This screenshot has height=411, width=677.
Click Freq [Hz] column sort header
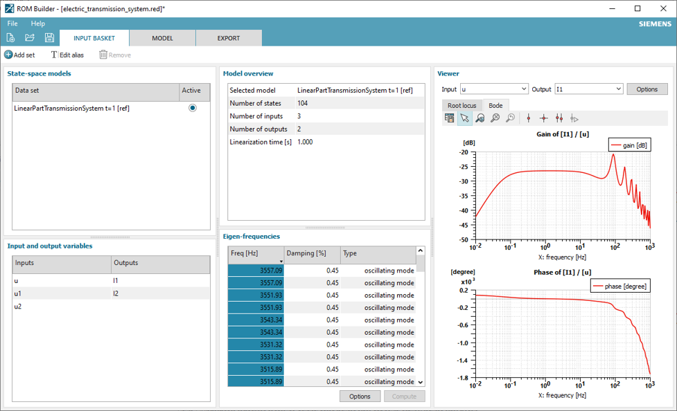tap(255, 253)
